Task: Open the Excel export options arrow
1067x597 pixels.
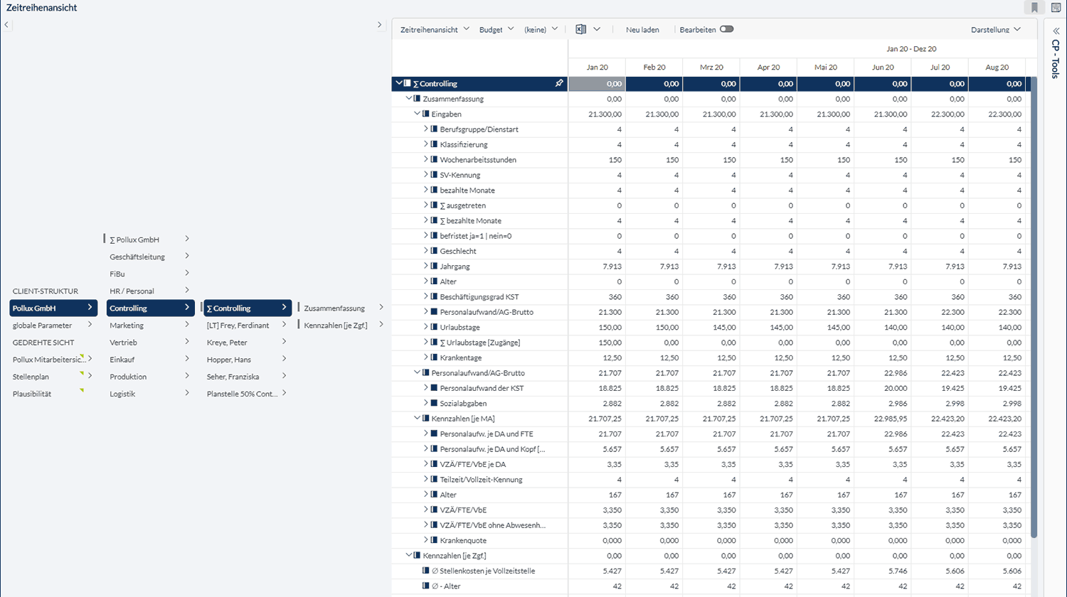Action: [597, 29]
